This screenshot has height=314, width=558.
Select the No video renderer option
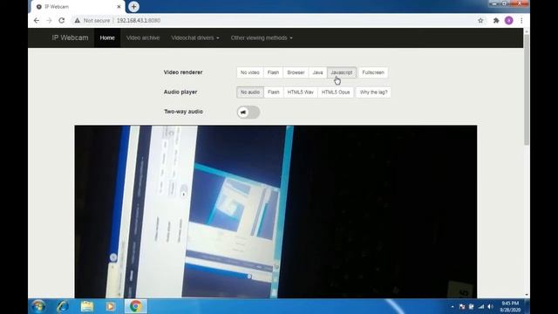pos(250,72)
